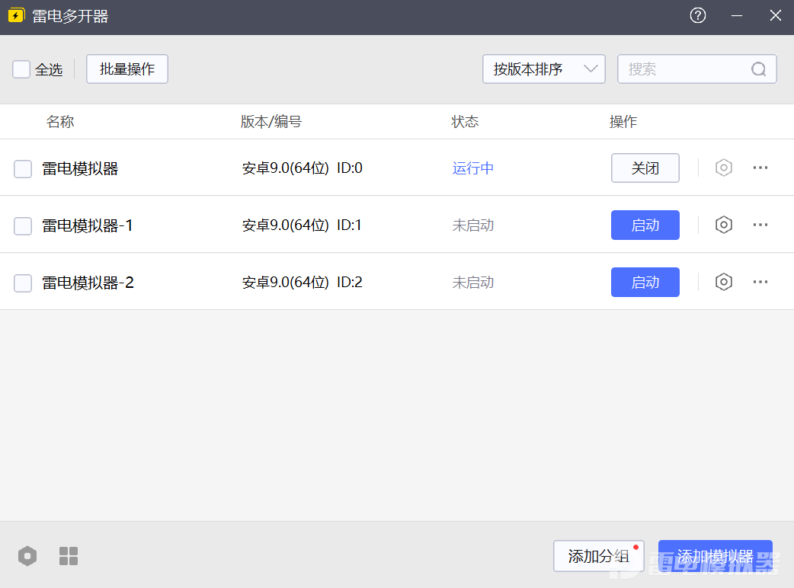
Task: Open multi-instance settings hexagon icon
Action: click(x=27, y=556)
